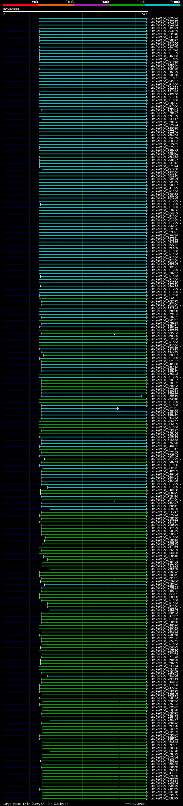Select hit label UniRef100_C5YX57
183x806 pixels.
[164, 147]
